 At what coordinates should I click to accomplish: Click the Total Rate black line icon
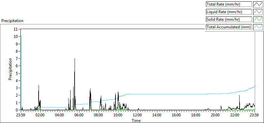(258, 4)
